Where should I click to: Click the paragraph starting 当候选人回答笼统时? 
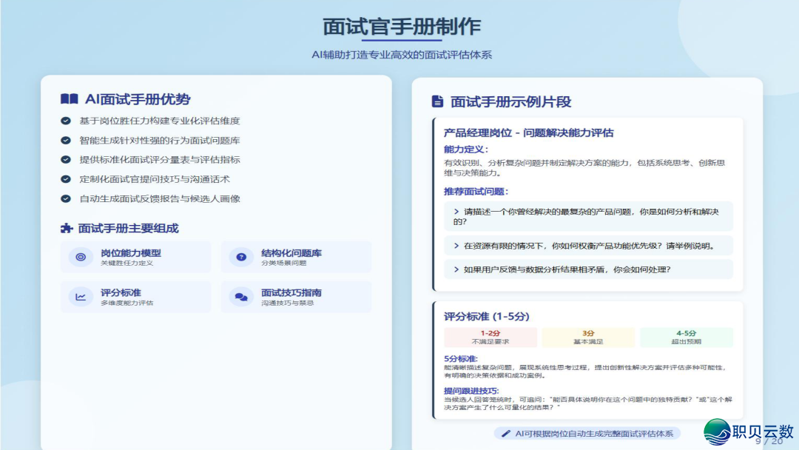(x=587, y=403)
